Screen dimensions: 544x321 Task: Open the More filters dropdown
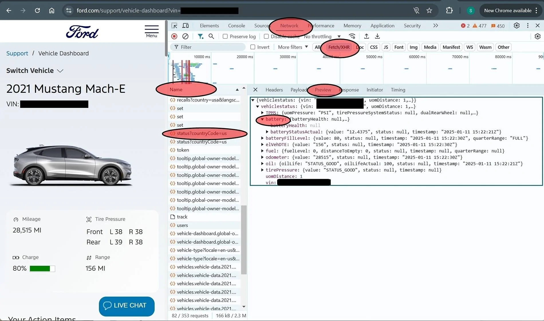tap(293, 47)
